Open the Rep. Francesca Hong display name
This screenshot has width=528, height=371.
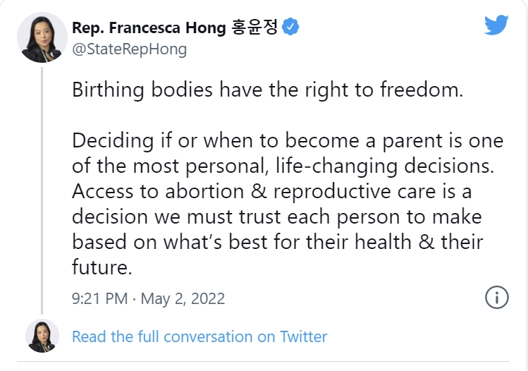click(x=149, y=28)
